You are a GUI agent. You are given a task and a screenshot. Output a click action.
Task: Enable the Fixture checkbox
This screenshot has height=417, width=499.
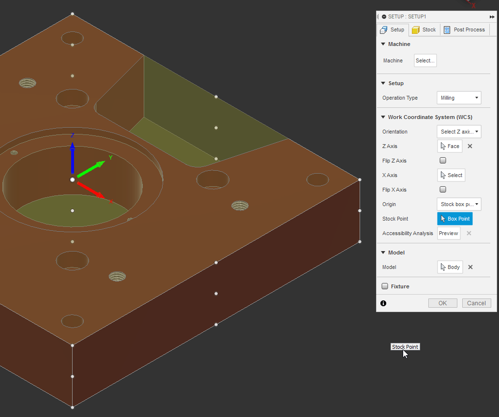pos(385,285)
